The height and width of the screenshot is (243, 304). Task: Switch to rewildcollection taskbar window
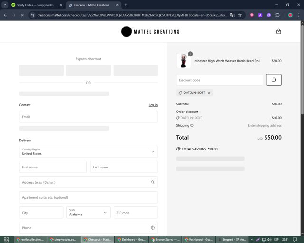point(30,240)
